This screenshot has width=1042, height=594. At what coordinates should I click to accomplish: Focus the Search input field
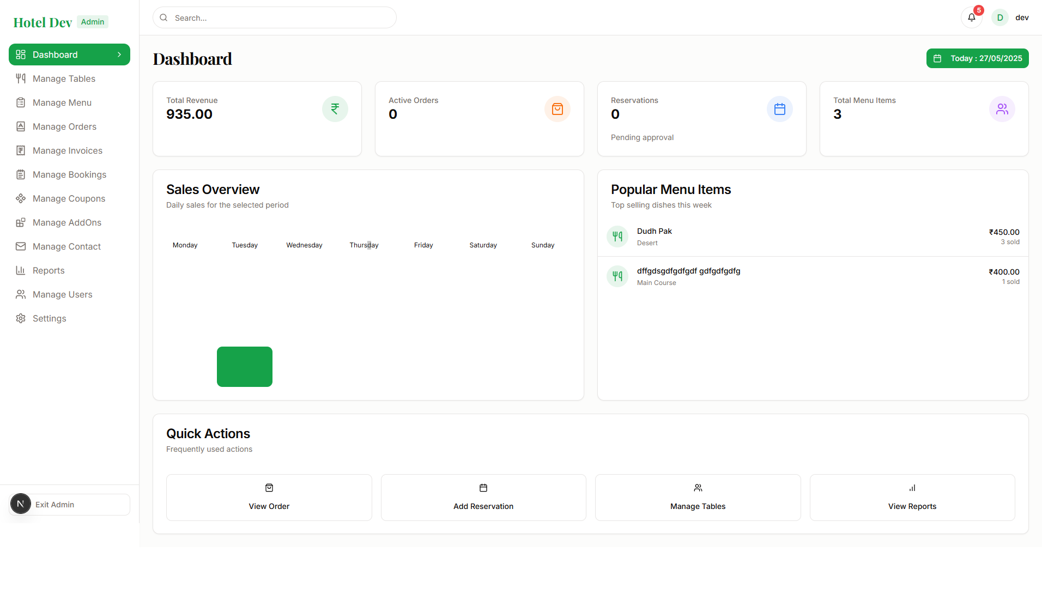click(x=281, y=18)
